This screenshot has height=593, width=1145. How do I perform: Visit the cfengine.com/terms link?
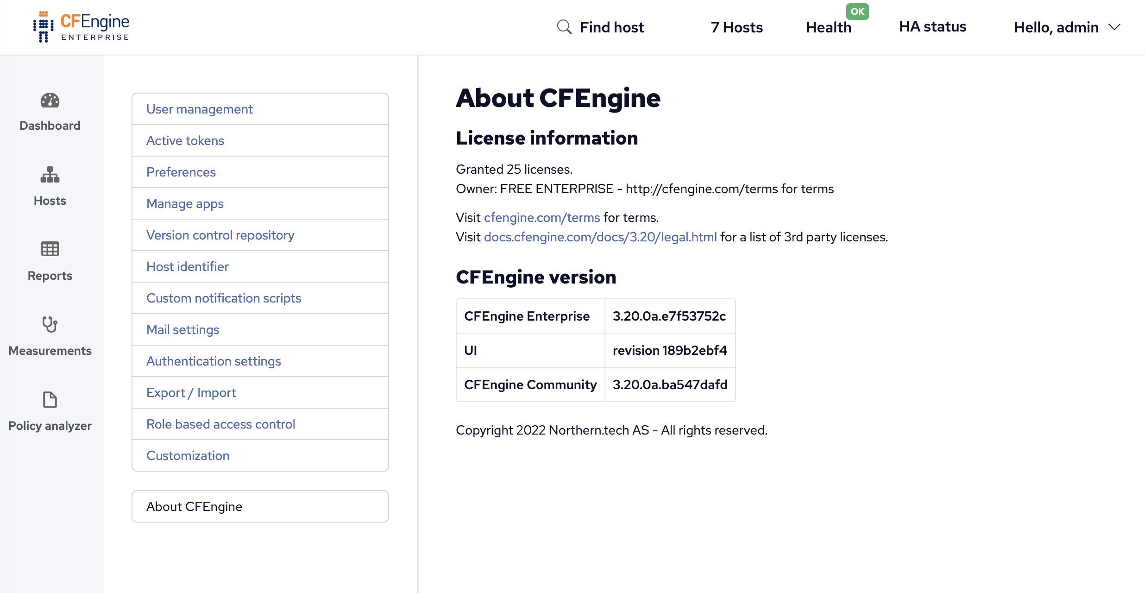pos(541,217)
